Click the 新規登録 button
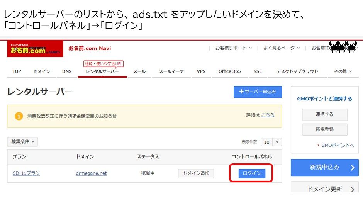363x202 pixels. [324, 129]
